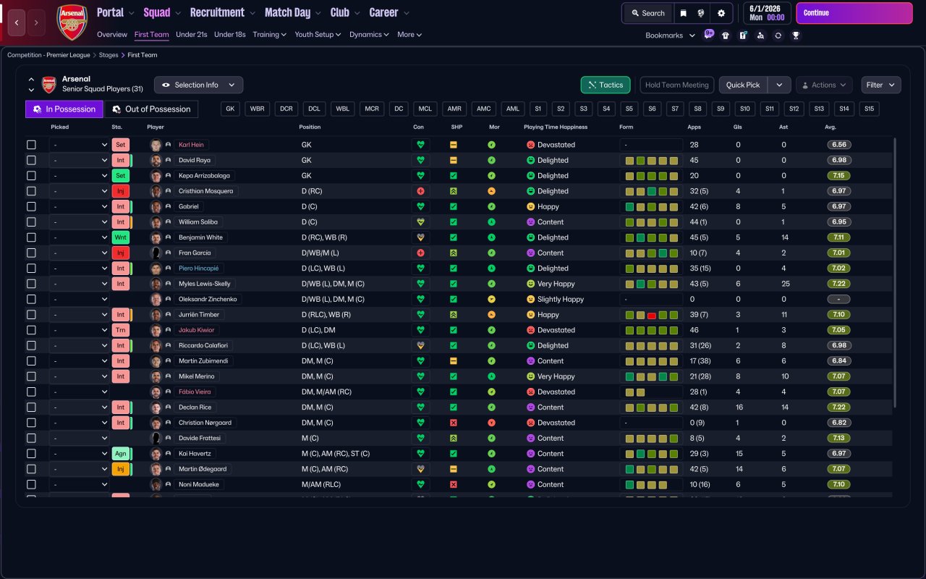Screen dimensions: 926x579
Task: Click the Wnt status badge for Benjamin White
Action: tap(121, 237)
